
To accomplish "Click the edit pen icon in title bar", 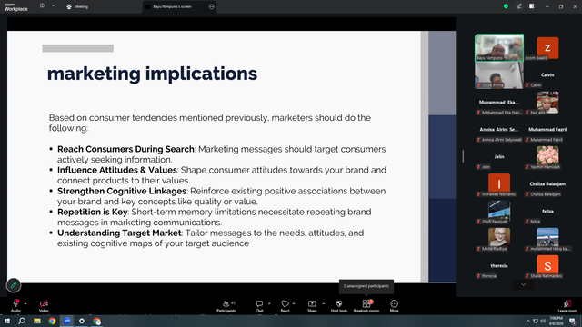I will 519,6.
